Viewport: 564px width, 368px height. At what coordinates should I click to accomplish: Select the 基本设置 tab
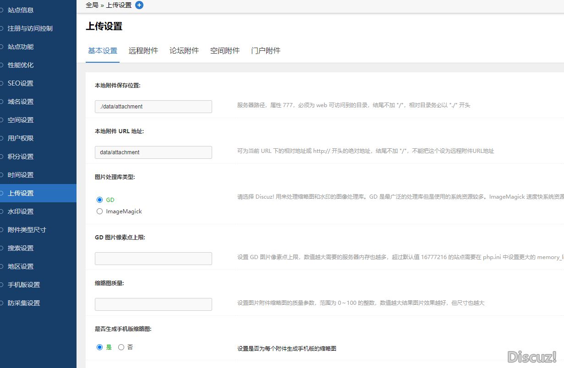pyautogui.click(x=103, y=51)
